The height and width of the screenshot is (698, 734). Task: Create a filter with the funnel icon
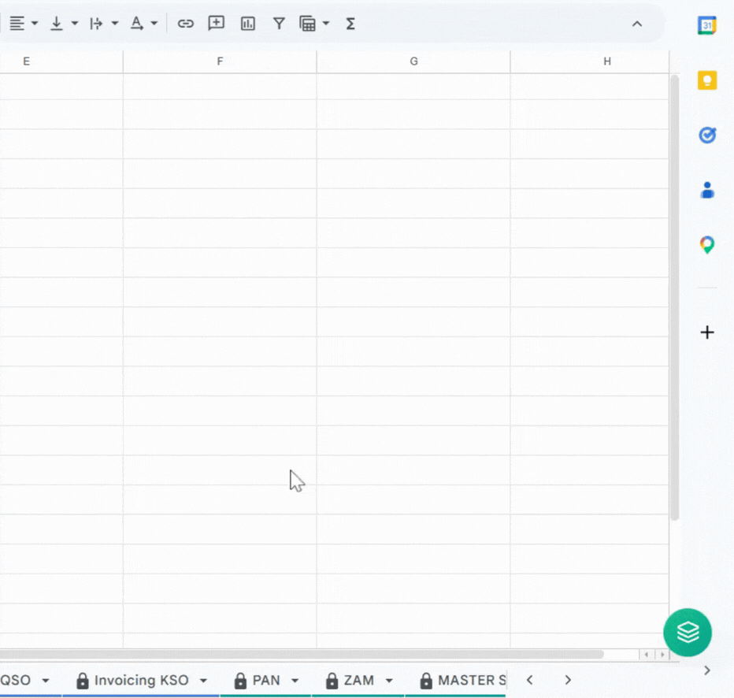279,24
